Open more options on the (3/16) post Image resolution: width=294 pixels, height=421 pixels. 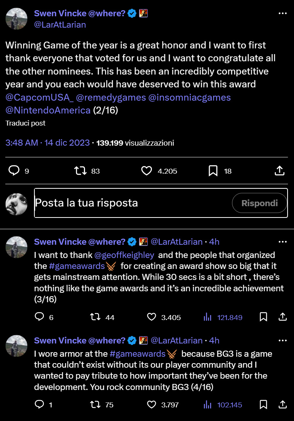click(283, 242)
